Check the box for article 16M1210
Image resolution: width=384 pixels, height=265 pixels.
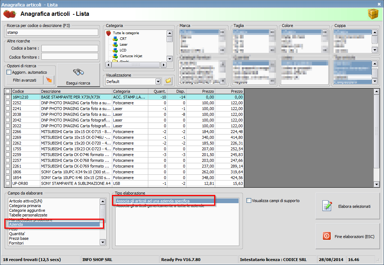pyautogui.click(x=8, y=97)
